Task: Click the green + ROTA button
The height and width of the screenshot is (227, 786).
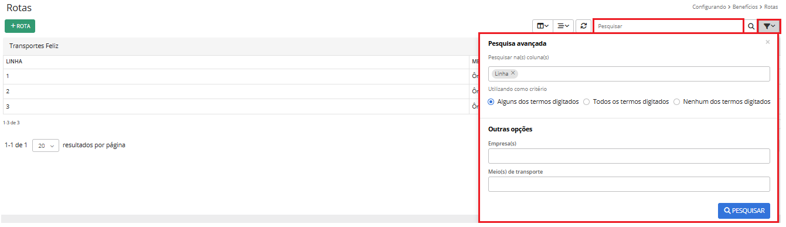Action: pos(20,26)
